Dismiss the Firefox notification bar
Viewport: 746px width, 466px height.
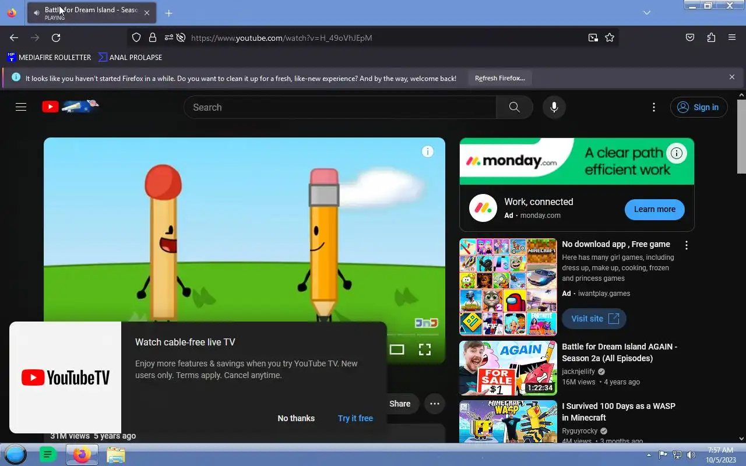(x=732, y=77)
